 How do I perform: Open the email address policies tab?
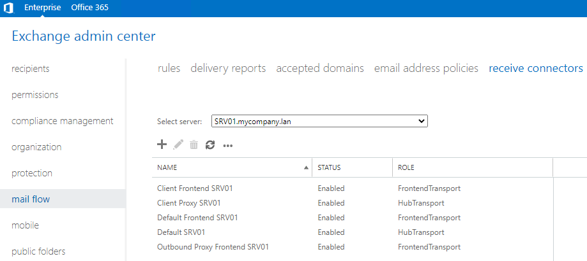coord(426,68)
